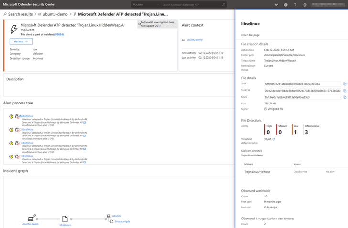Open the help question mark icon
Viewport: 348px width, 228px height.
tap(295, 5)
